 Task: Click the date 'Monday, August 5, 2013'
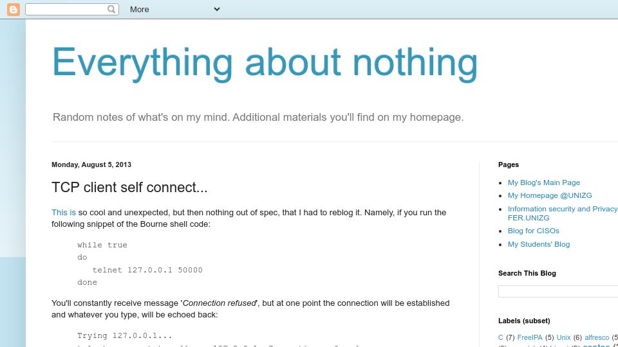click(91, 165)
